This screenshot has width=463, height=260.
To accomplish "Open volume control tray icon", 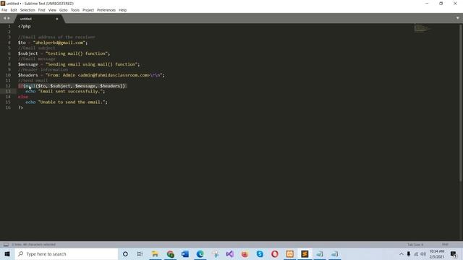I will (423, 253).
